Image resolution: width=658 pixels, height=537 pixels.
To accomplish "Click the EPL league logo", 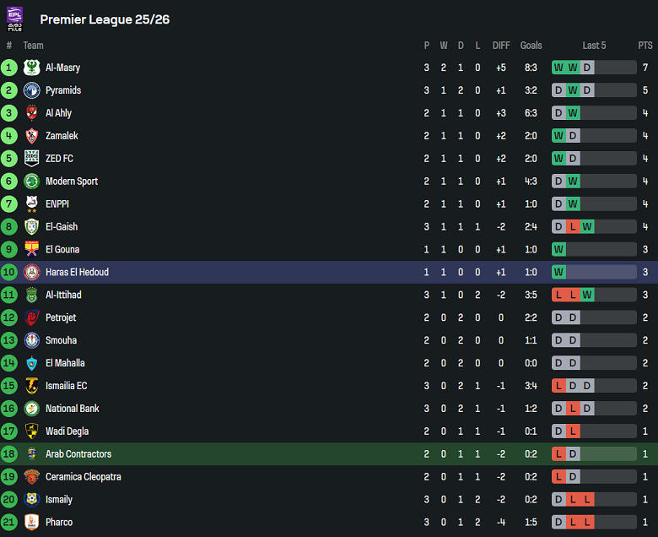I will tap(14, 19).
